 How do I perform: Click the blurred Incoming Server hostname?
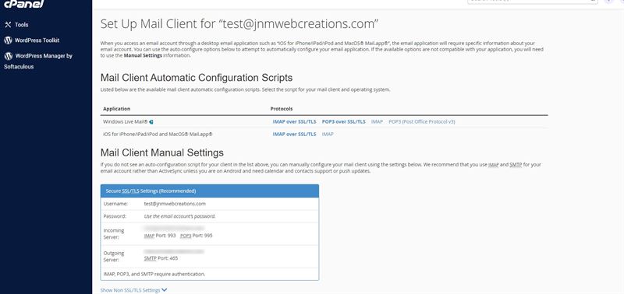pos(174,228)
